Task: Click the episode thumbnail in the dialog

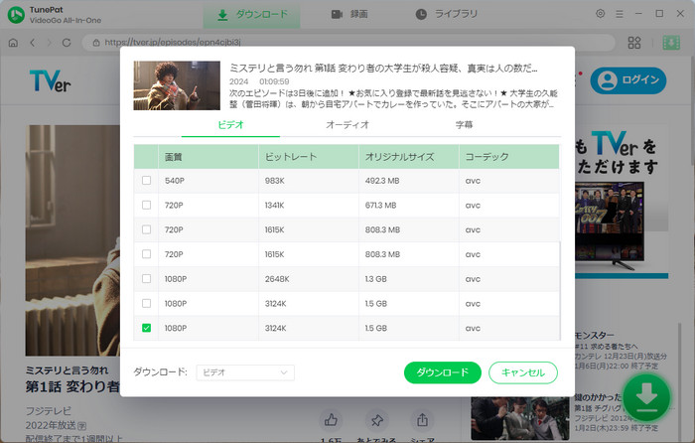Action: (x=177, y=85)
